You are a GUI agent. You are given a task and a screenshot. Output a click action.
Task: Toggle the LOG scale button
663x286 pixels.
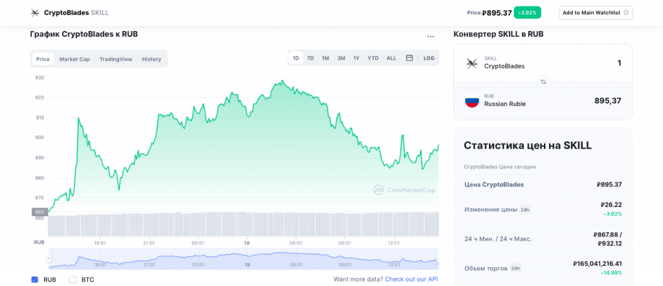click(x=429, y=58)
